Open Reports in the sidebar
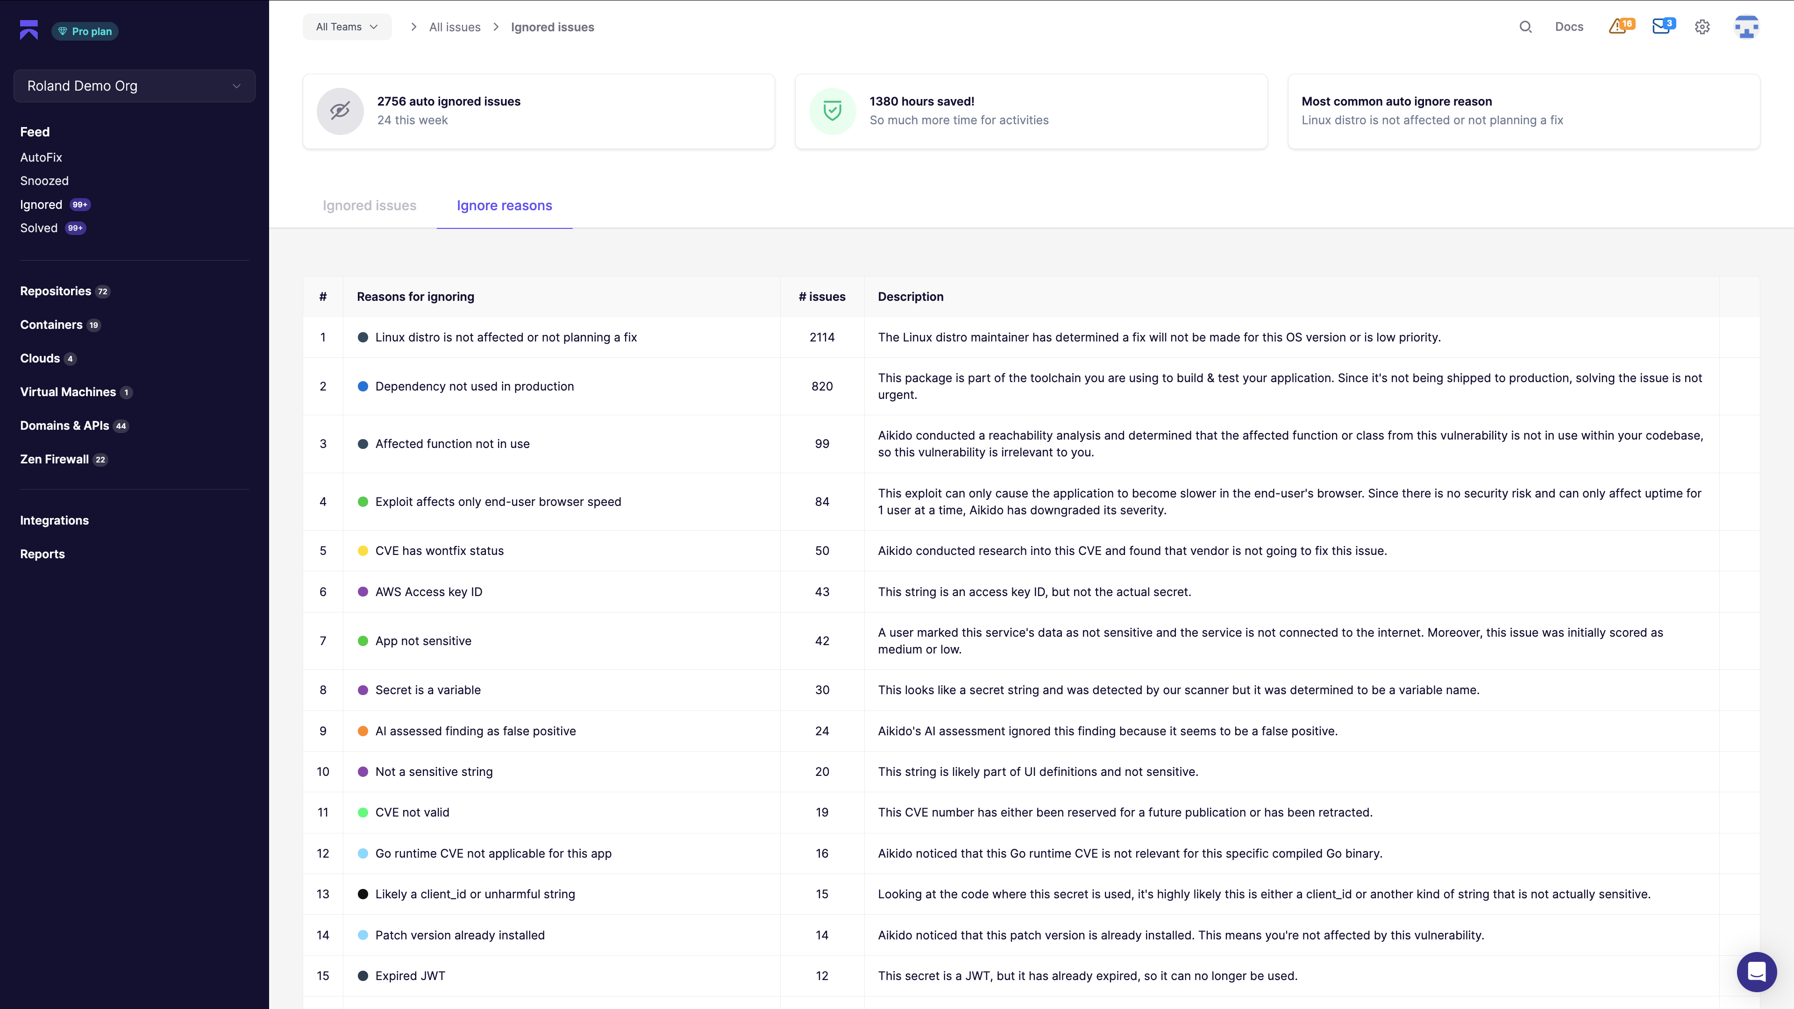The width and height of the screenshot is (1794, 1009). coord(43,554)
